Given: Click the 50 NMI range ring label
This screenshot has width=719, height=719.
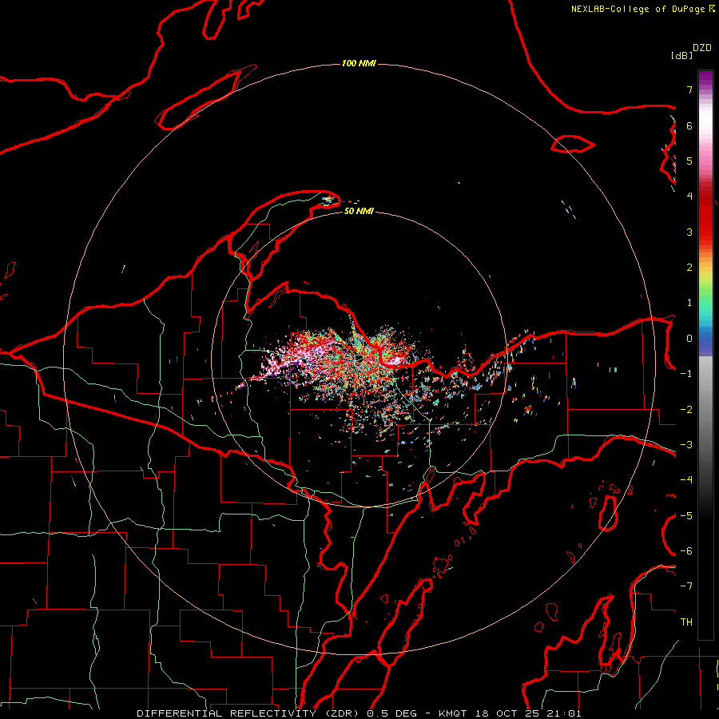Looking at the screenshot, I should (x=359, y=211).
